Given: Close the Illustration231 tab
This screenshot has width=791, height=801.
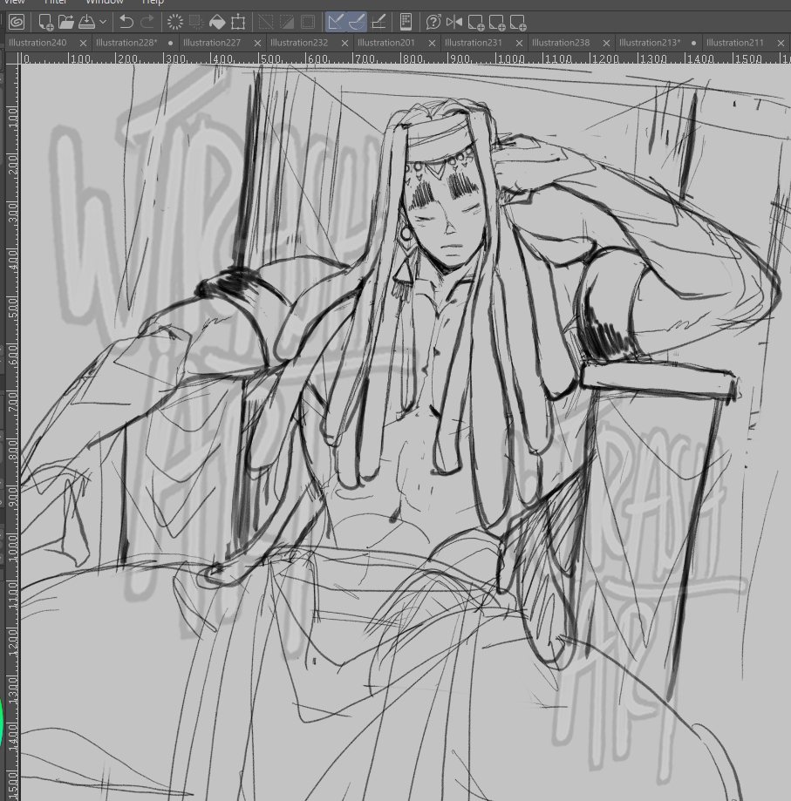Looking at the screenshot, I should 519,43.
